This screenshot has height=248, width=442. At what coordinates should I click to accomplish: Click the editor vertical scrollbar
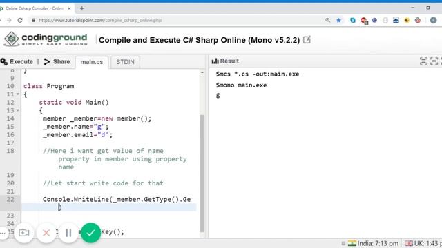tap(202, 173)
